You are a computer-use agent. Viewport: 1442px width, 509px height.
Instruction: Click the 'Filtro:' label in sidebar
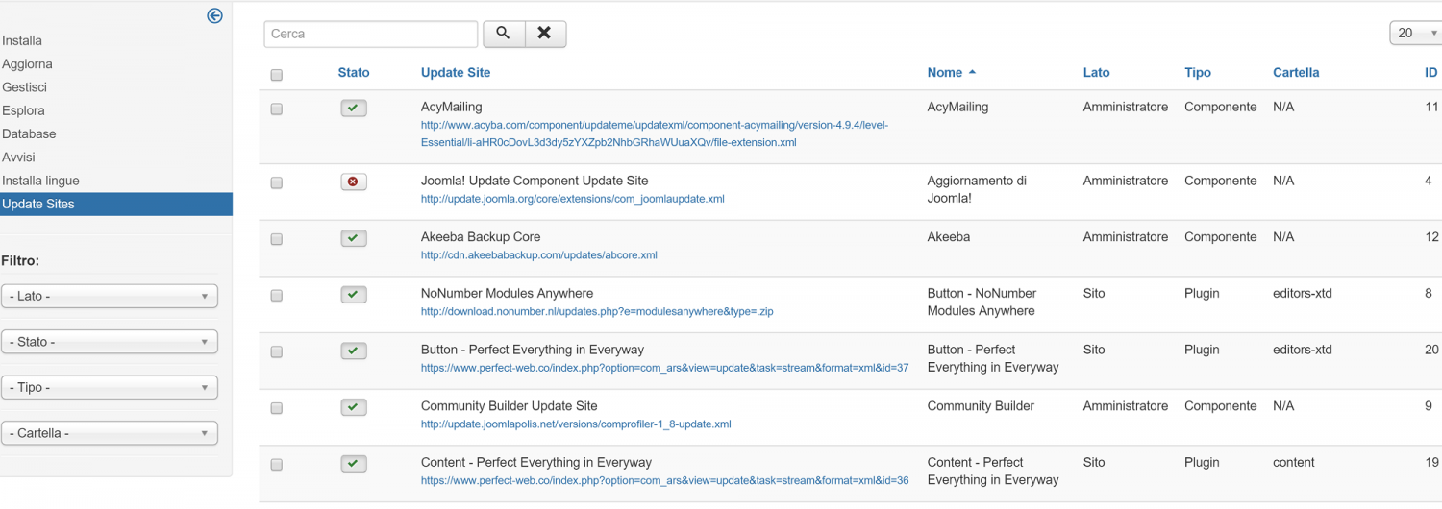(20, 261)
